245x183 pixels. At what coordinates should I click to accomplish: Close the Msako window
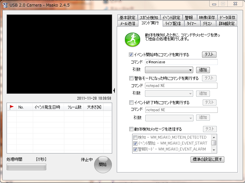tap(235, 4)
